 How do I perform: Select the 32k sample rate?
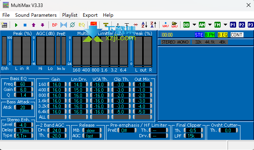pyautogui.click(x=198, y=42)
